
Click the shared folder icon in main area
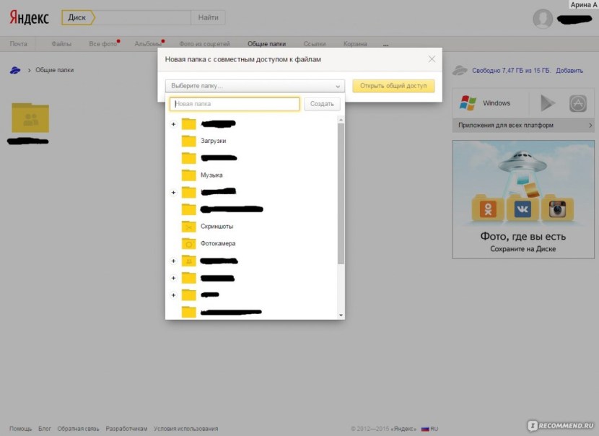30,118
